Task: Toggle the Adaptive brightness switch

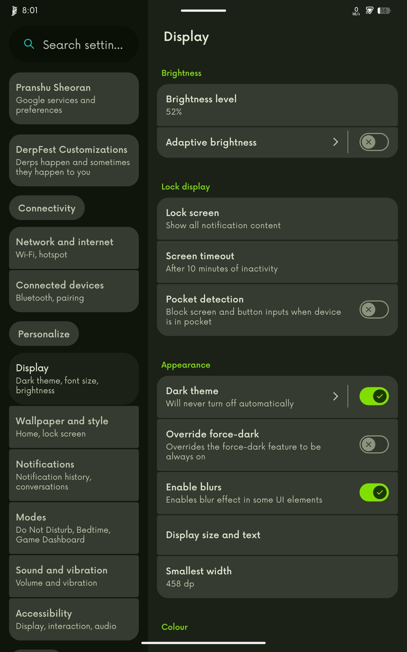Action: [x=374, y=142]
